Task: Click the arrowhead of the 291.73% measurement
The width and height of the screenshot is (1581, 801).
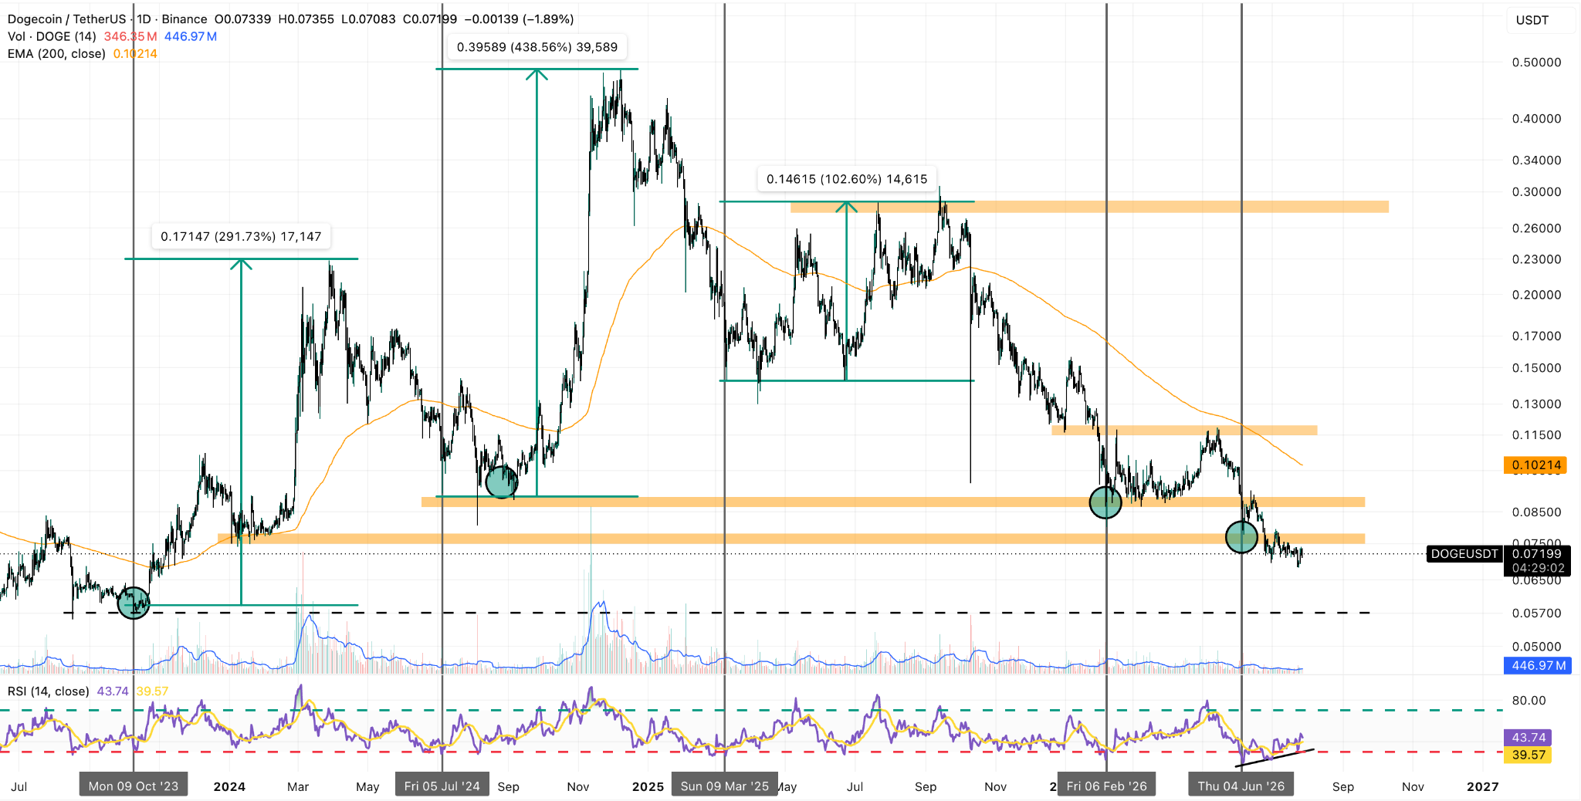Action: tap(241, 264)
